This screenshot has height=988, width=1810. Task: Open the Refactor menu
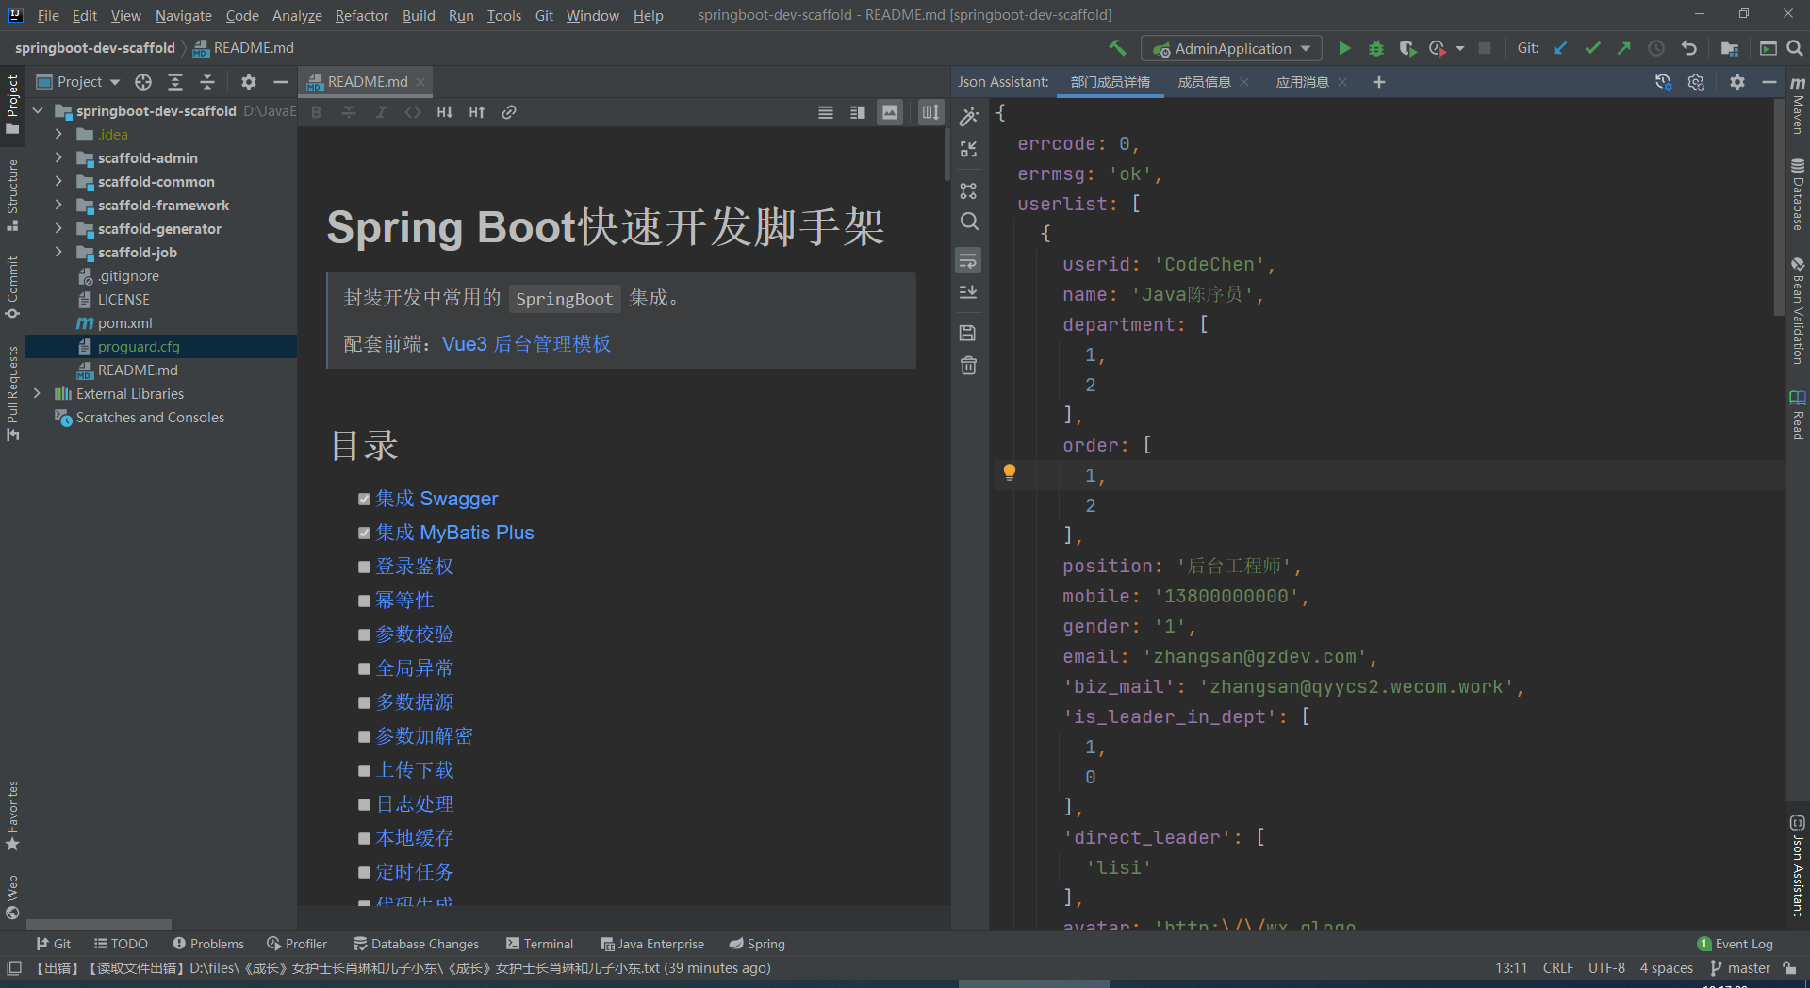click(361, 15)
